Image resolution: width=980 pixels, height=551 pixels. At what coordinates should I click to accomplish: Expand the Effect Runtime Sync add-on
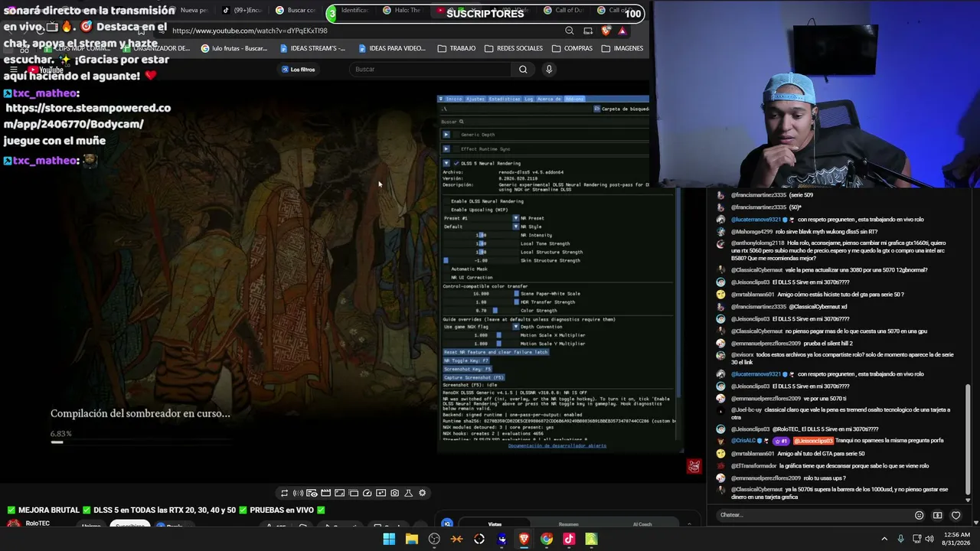point(446,148)
